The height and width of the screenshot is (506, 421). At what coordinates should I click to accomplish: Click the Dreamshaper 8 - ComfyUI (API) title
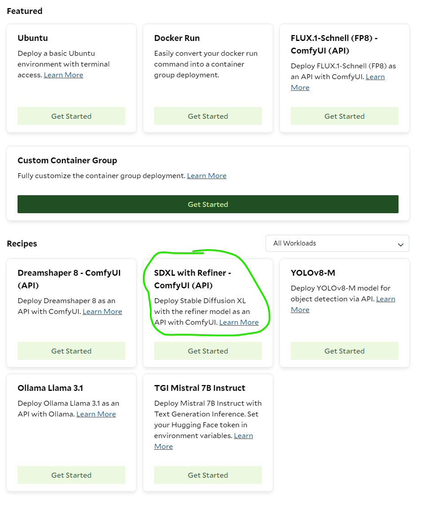coord(69,279)
